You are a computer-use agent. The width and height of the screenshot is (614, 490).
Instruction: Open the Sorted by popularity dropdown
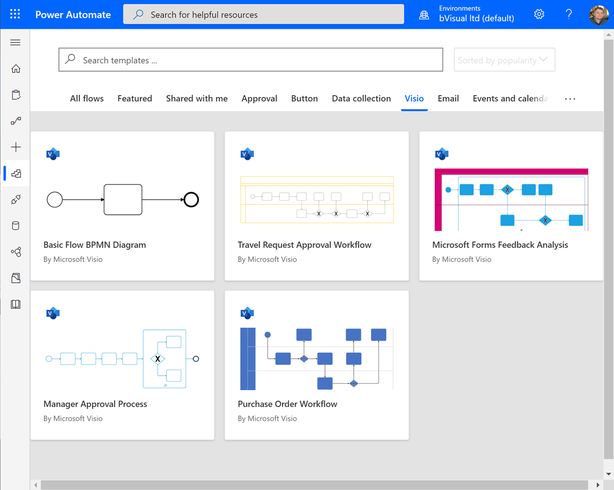point(504,59)
